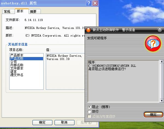The image size is (164, 129).
Task: Click 取消 in the properties window
Action: point(64,122)
